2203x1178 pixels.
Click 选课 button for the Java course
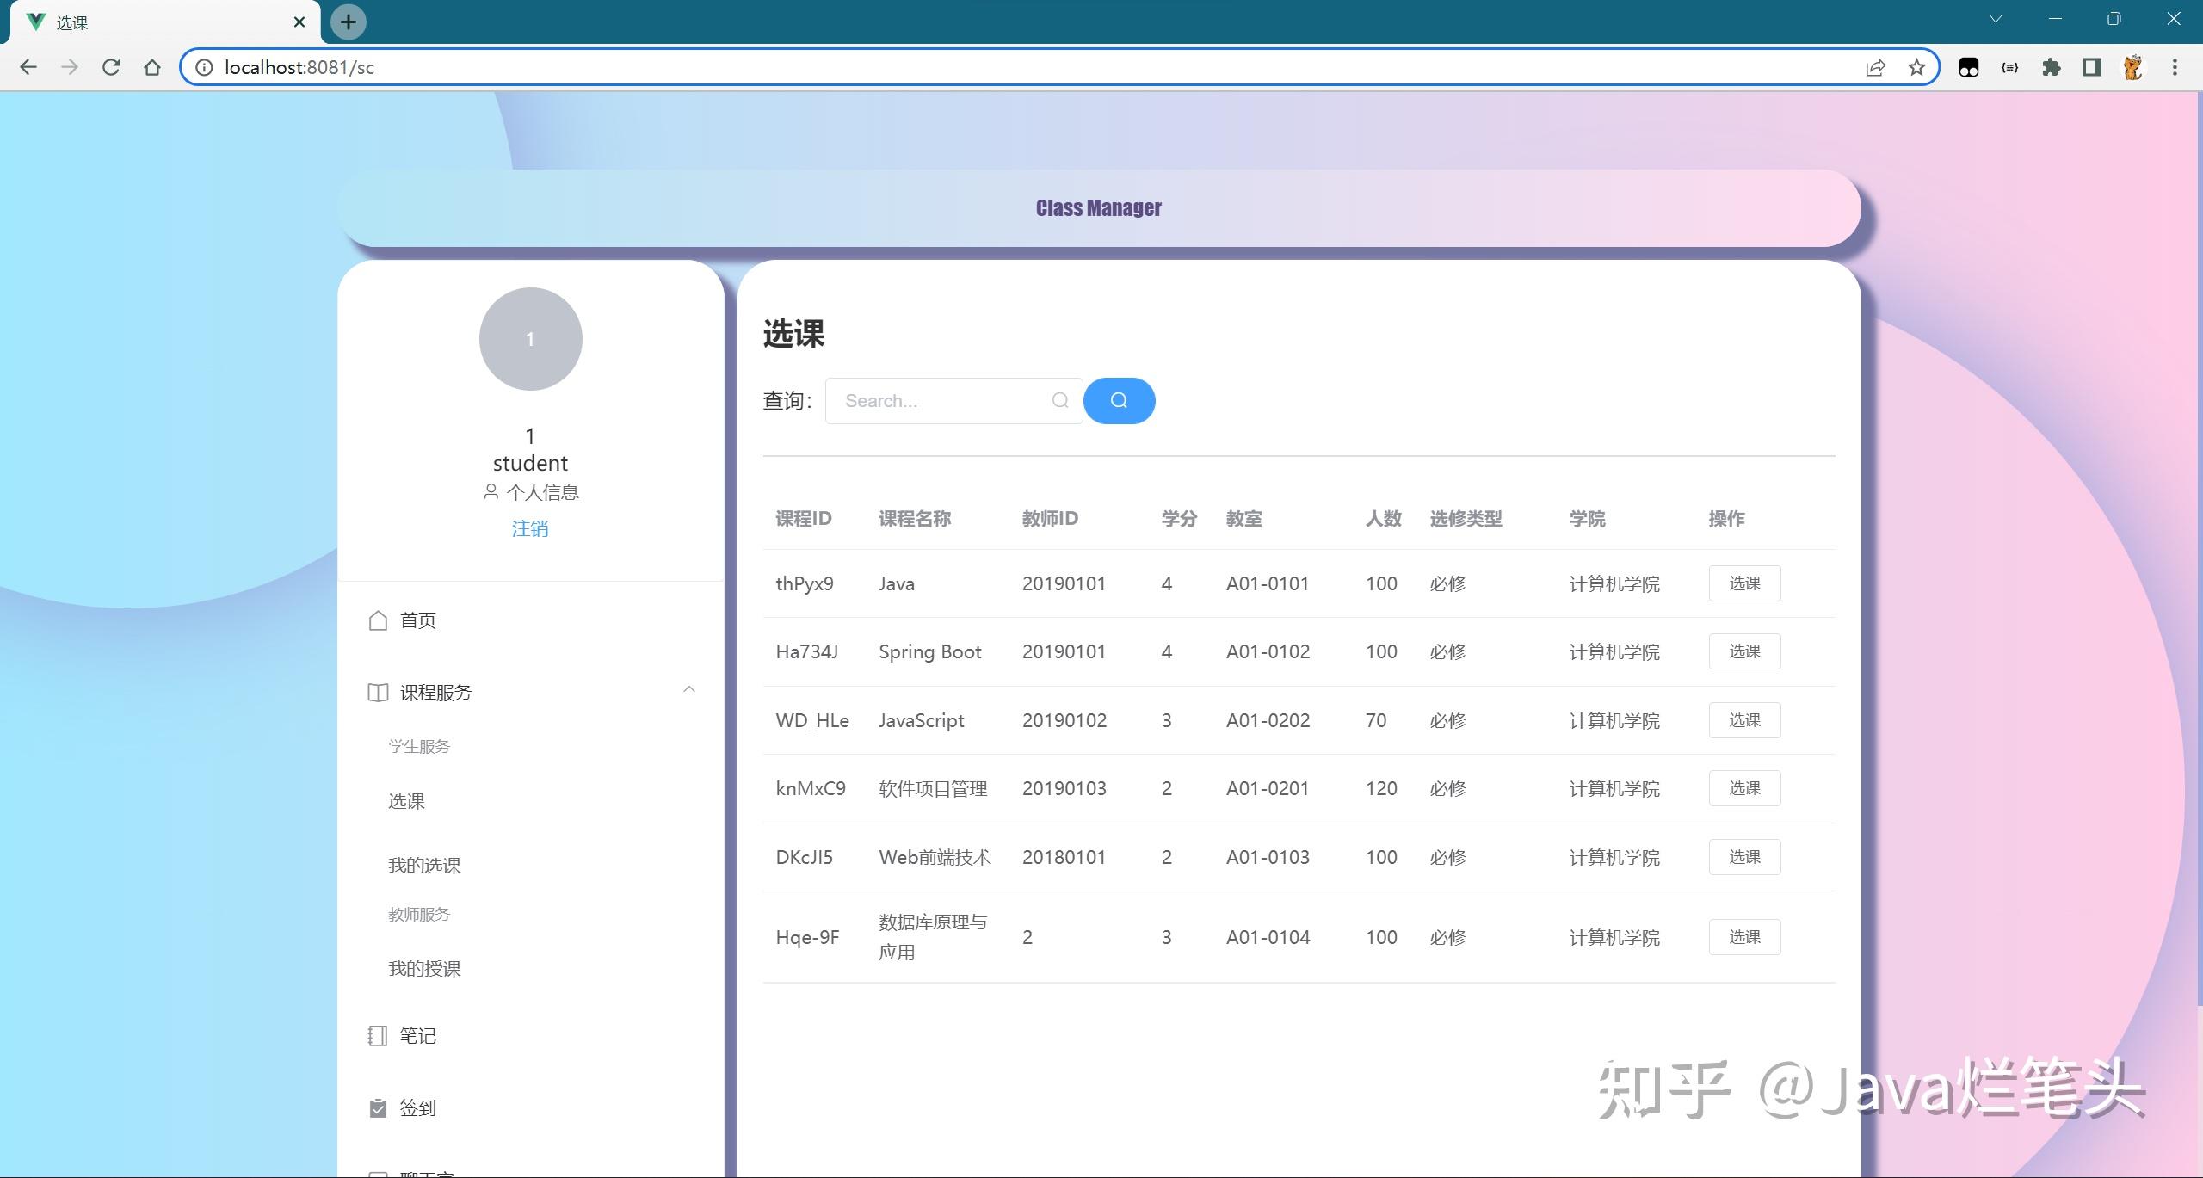(1744, 583)
